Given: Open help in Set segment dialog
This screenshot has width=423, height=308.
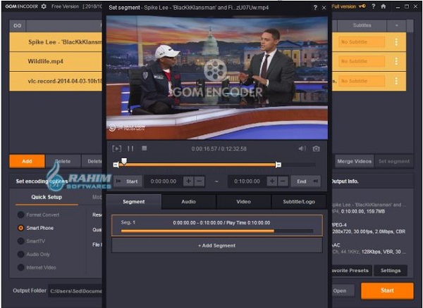Looking at the screenshot, I should point(315,8).
